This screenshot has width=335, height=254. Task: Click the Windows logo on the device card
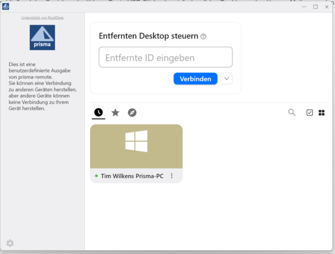pos(136,141)
